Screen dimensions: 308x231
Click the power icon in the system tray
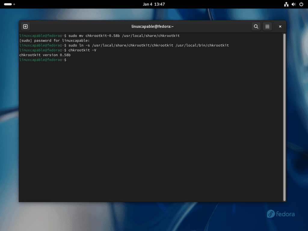click(301, 4)
